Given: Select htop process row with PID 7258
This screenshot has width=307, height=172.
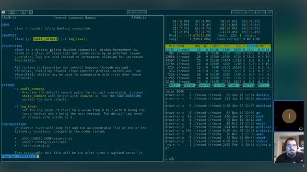Looking at the screenshot, I should (x=218, y=75).
